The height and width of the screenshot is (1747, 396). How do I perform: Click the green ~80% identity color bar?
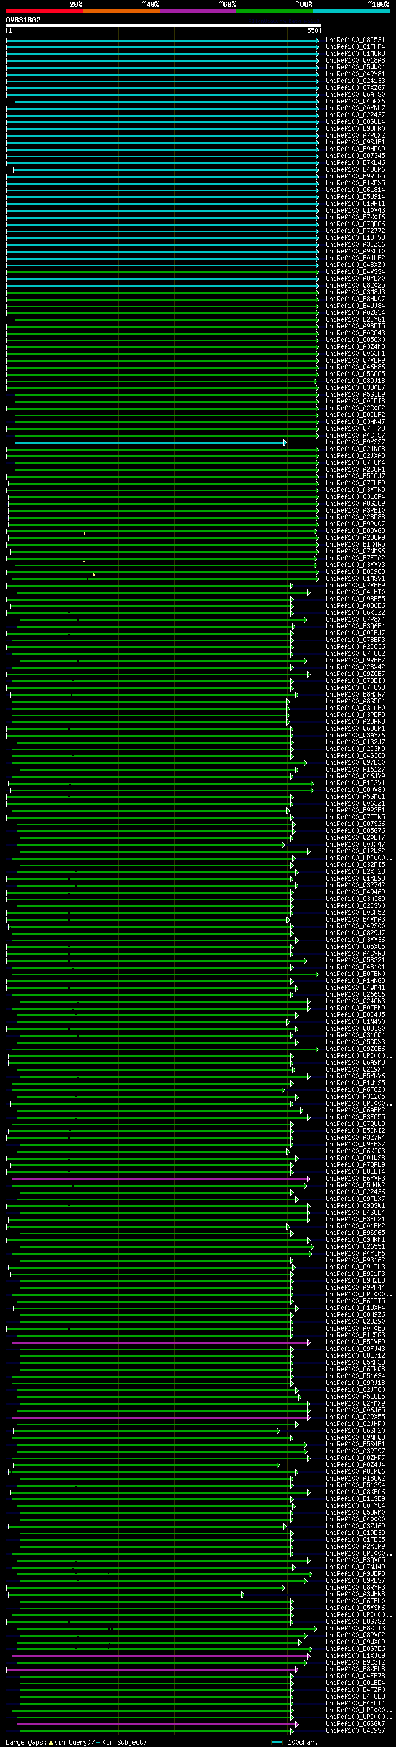(275, 11)
